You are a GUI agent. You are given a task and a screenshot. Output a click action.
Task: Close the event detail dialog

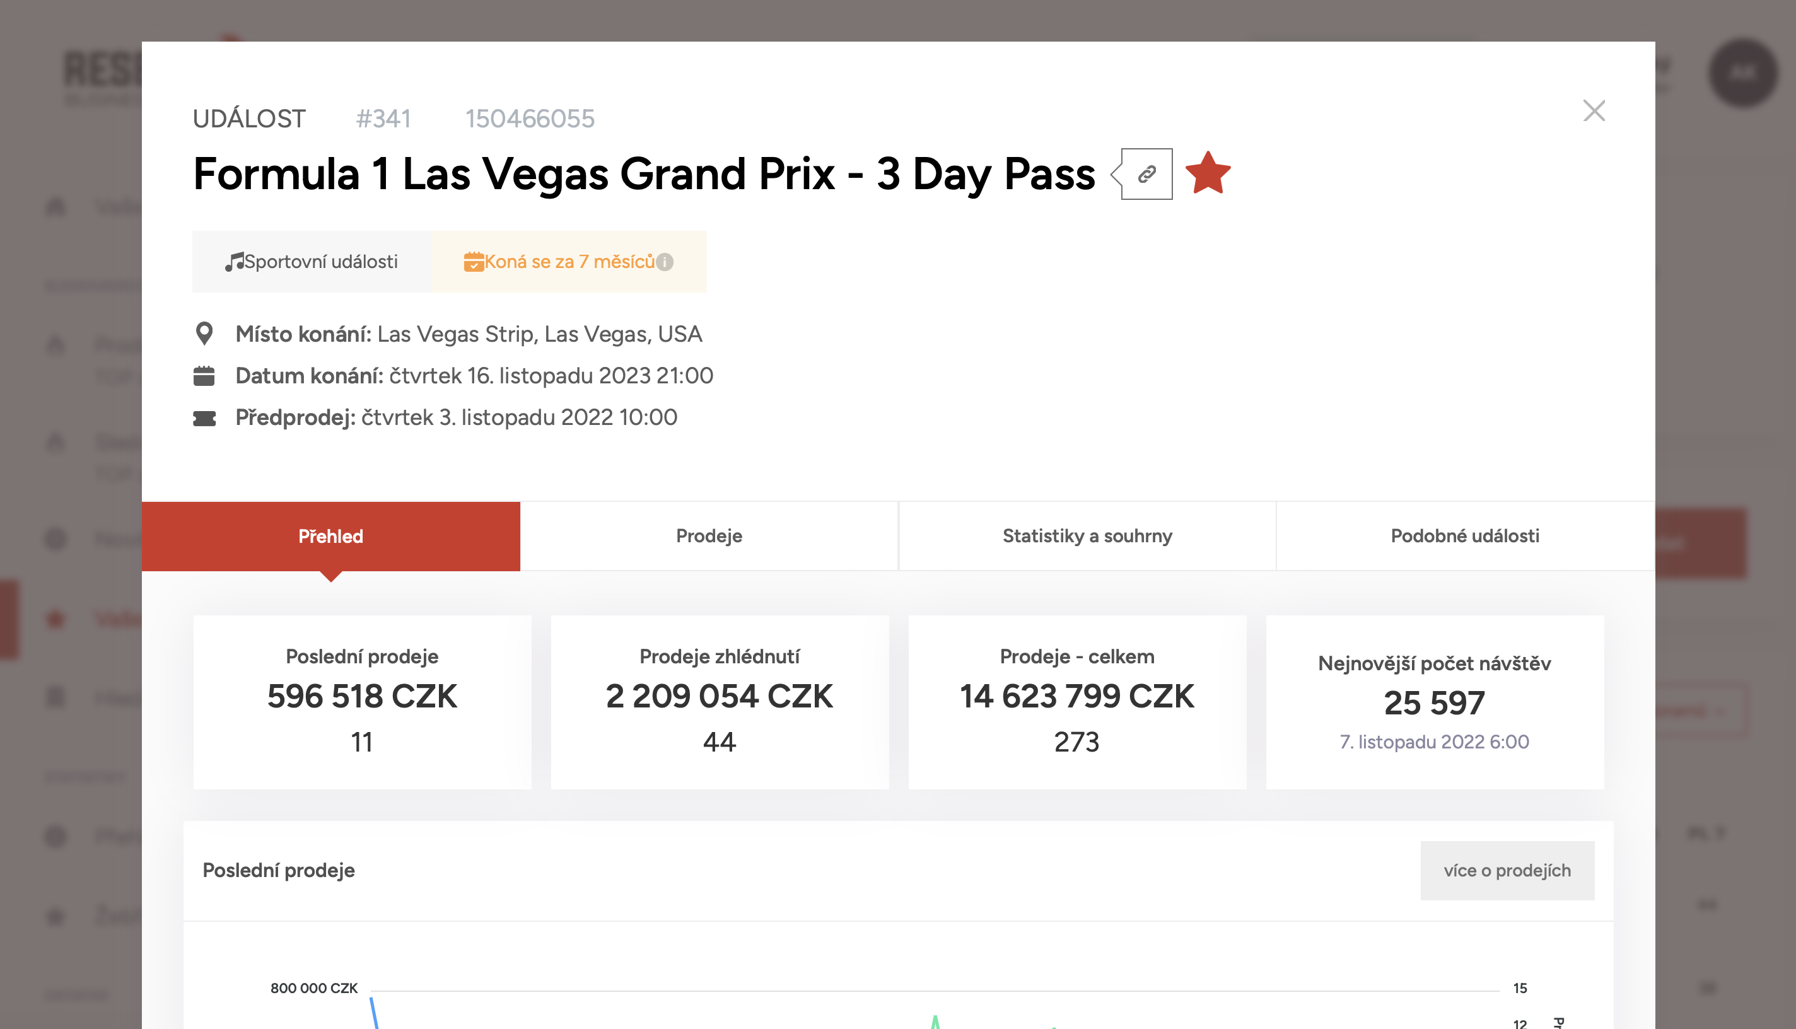(1594, 111)
